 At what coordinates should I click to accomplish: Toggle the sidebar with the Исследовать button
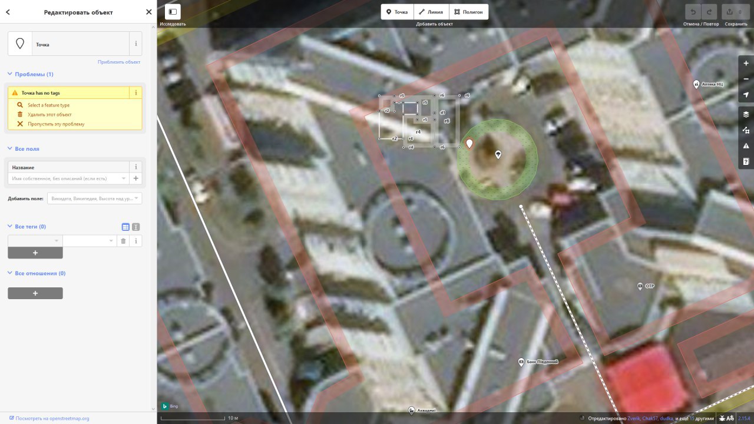click(172, 12)
